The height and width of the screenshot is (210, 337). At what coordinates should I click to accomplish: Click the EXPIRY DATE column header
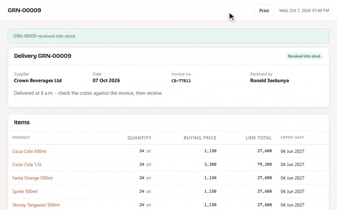pyautogui.click(x=292, y=138)
